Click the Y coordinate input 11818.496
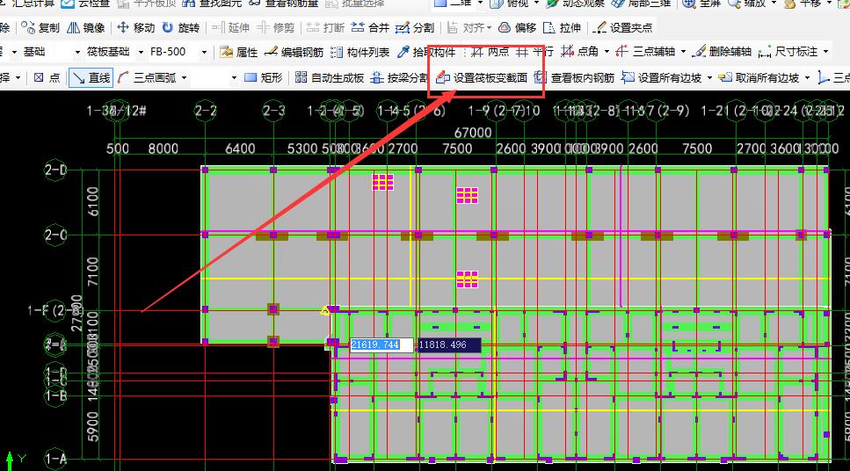Screen dimensions: 850x471 click(x=449, y=344)
